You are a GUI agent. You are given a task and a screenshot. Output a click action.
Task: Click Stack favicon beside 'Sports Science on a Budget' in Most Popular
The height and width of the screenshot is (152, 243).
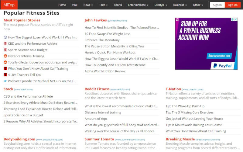[x=5, y=50]
